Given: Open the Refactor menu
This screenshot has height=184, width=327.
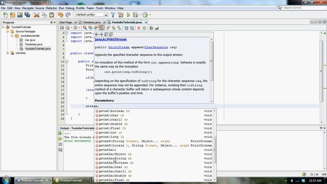Looking at the screenshot, I should (51, 8).
